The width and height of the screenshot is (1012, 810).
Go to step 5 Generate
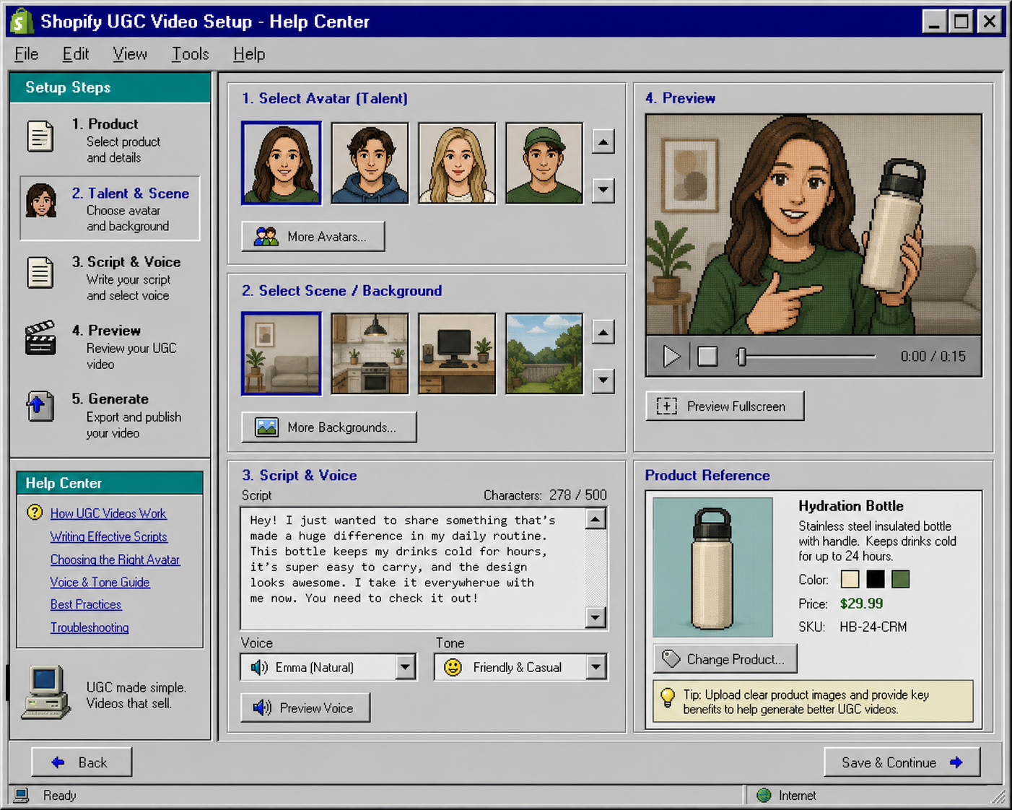click(x=110, y=415)
